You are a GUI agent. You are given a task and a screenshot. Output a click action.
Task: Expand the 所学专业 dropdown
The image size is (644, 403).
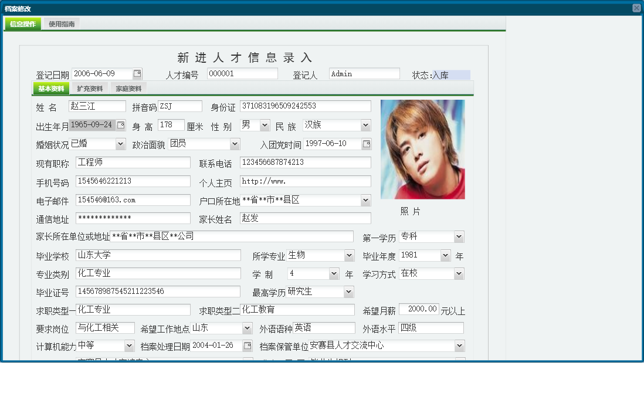coord(349,256)
